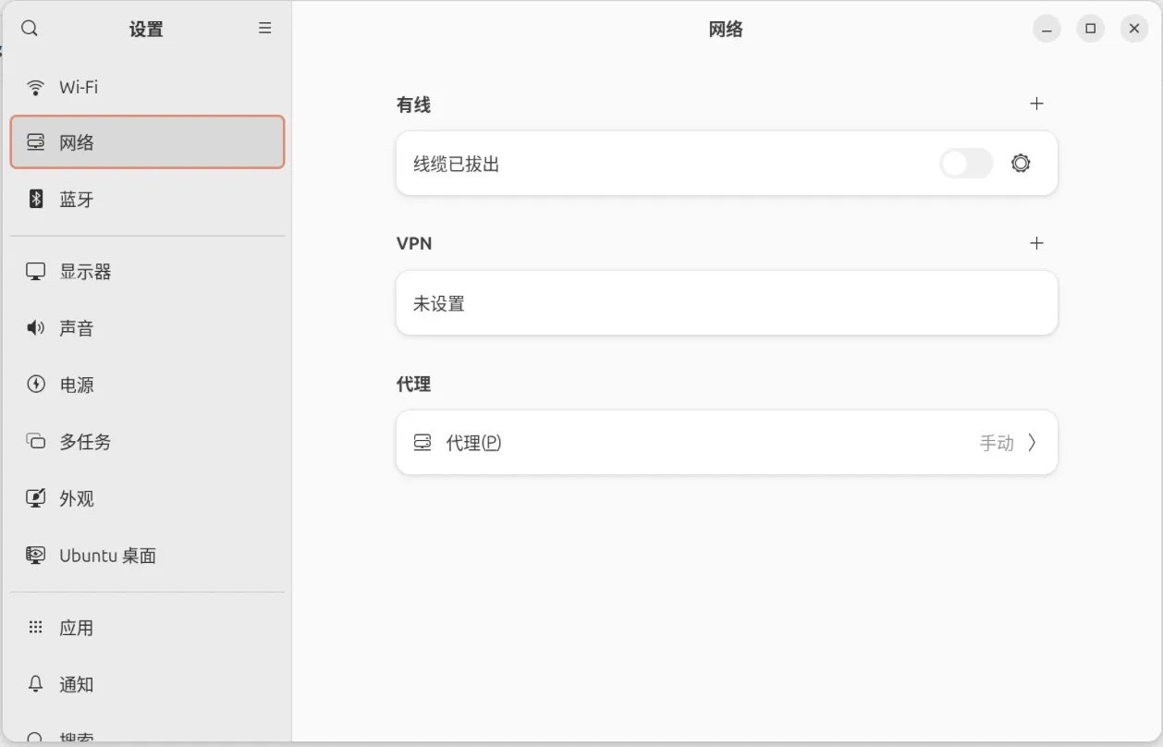The image size is (1163, 747).
Task: Click the 手动 proxy mode label
Action: click(996, 443)
